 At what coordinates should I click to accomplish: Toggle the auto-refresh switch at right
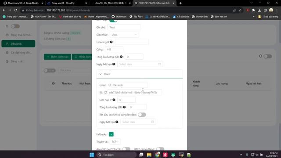click(x=268, y=56)
